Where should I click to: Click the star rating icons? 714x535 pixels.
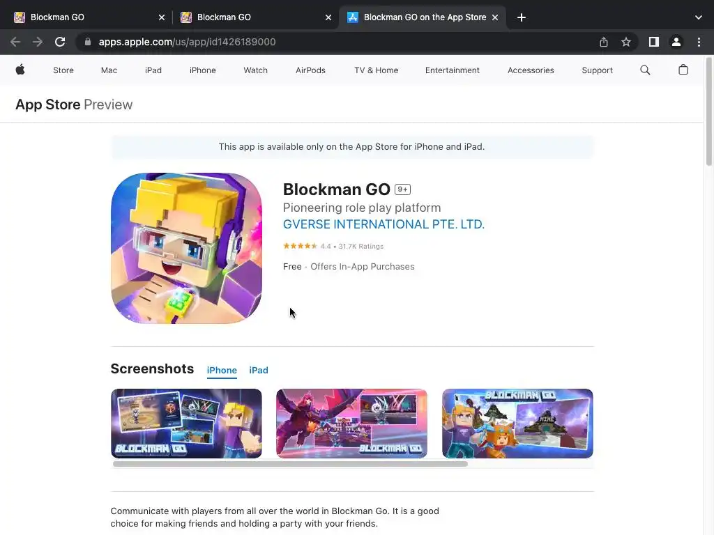[300, 246]
